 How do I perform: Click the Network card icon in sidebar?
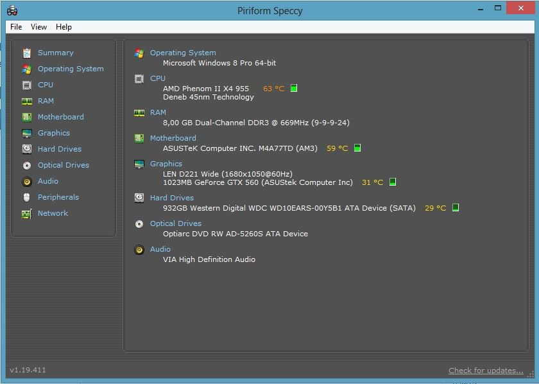27,213
